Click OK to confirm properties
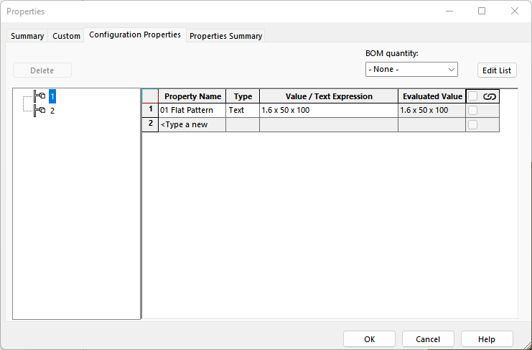Screen dimensions: 532x350 [369, 339]
